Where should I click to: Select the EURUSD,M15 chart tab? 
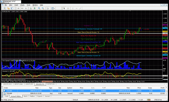tap(40, 84)
